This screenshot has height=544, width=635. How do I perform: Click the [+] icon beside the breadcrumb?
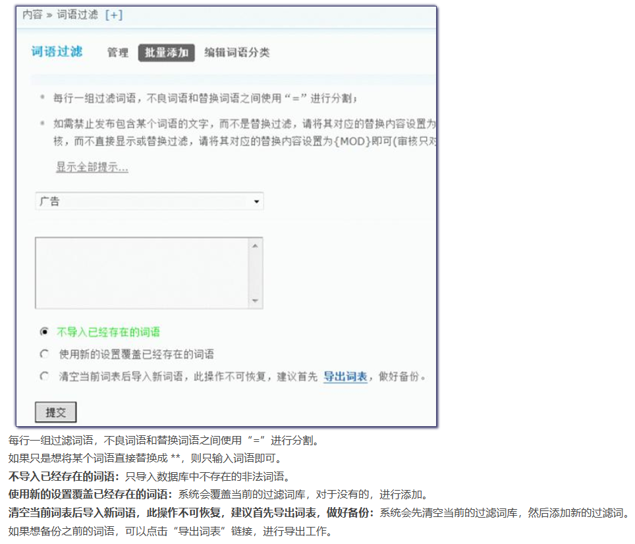pyautogui.click(x=113, y=15)
